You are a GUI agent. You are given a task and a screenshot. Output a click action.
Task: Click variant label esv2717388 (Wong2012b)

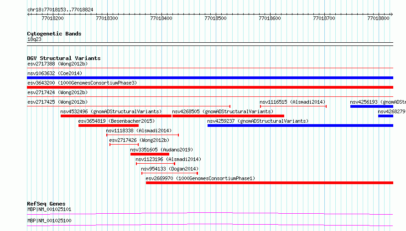click(x=57, y=64)
